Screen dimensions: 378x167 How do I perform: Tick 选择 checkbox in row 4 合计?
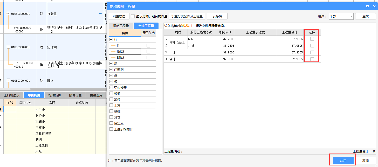[x=312, y=59]
